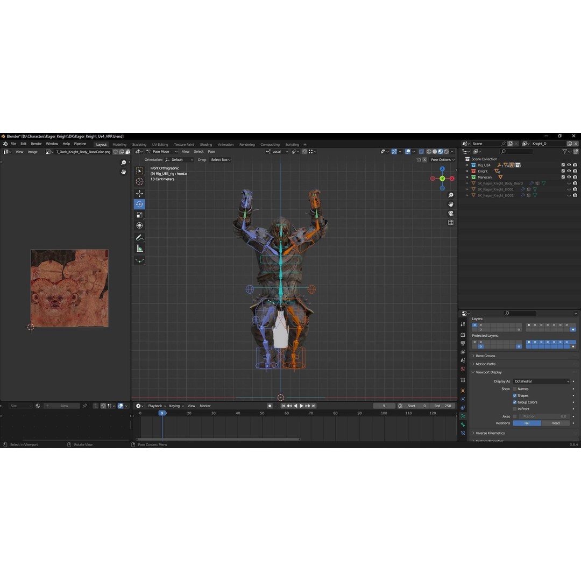This screenshot has height=581, width=581.
Task: Select the Annotate tool
Action: coord(139,238)
